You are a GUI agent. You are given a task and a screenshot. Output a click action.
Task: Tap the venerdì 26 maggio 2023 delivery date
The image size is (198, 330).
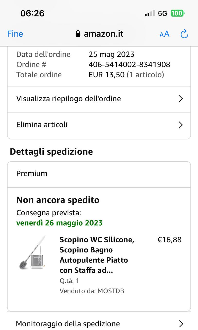(59, 223)
